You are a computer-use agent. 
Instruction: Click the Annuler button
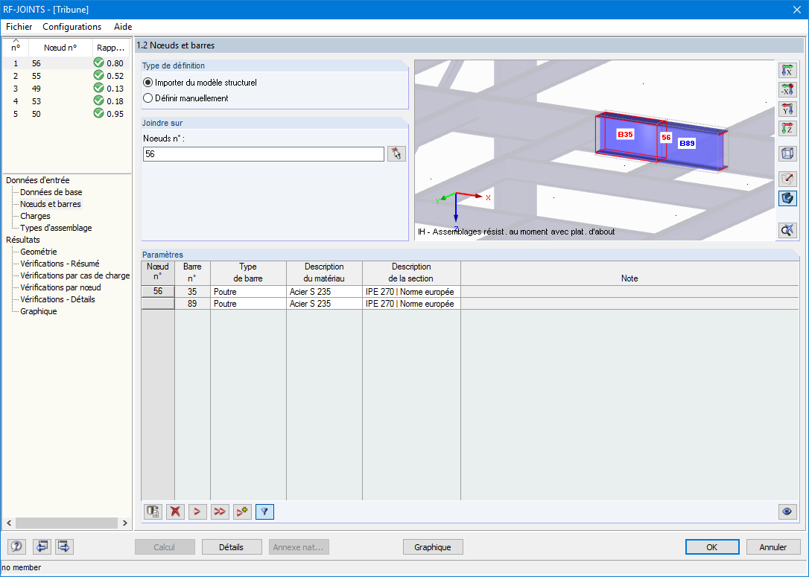pyautogui.click(x=773, y=547)
